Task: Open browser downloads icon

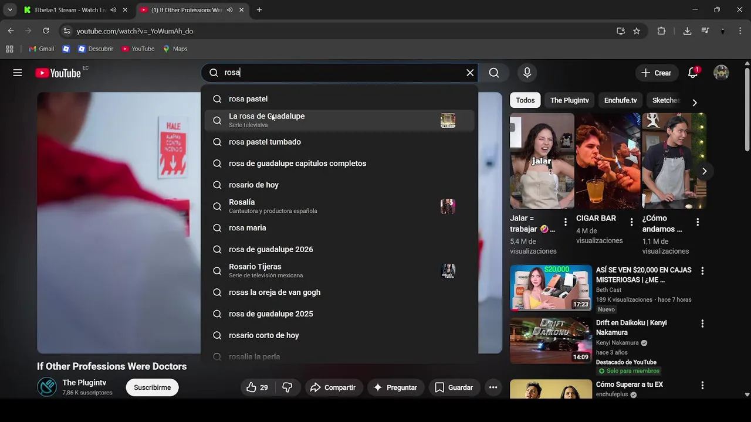Action: (687, 31)
